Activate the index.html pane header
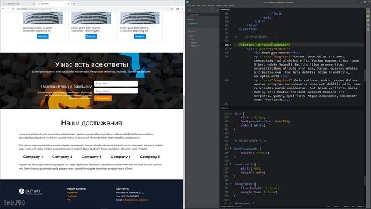This screenshot has width=371, height=209. pyautogui.click(x=225, y=9)
